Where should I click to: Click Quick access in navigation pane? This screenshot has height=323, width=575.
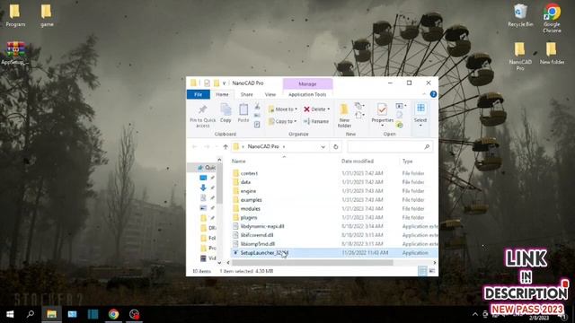coord(207,168)
